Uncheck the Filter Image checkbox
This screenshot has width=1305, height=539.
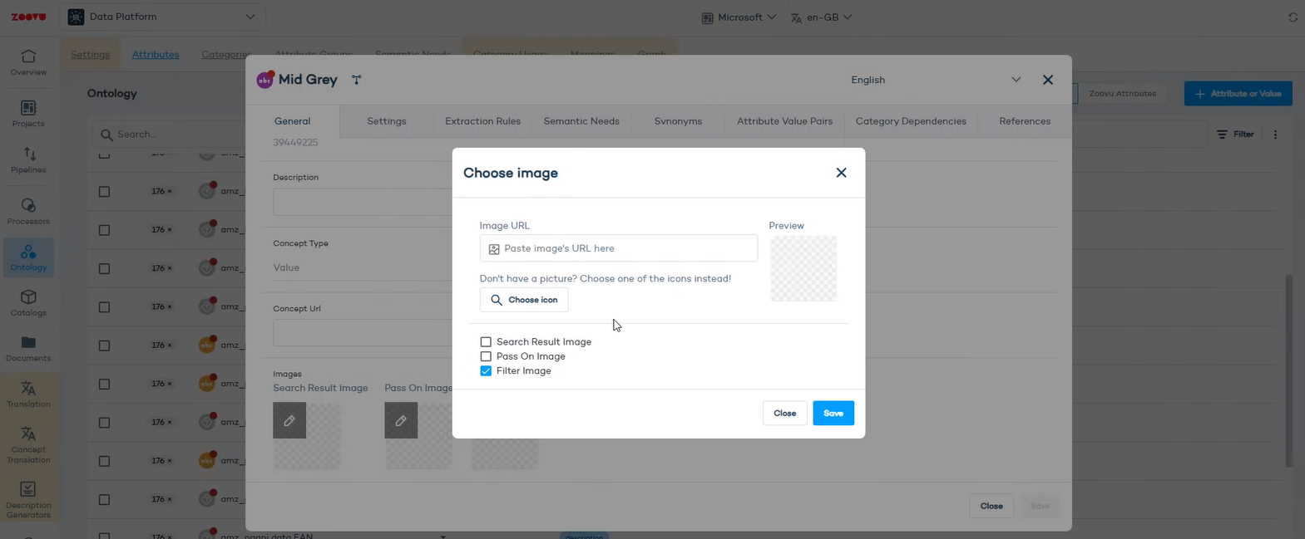coord(486,371)
